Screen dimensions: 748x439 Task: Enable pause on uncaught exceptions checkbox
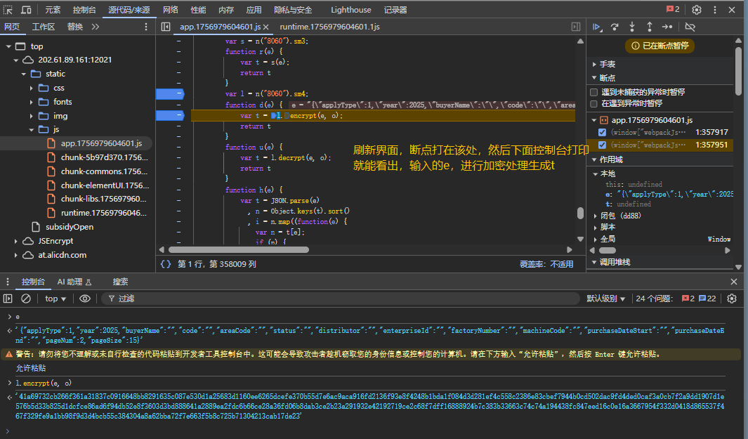tap(595, 92)
